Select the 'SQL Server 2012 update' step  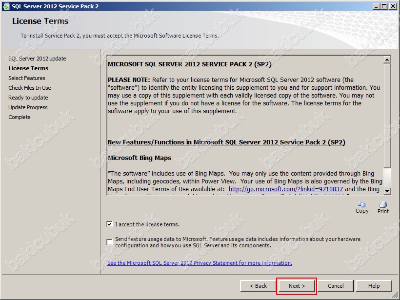(37, 59)
